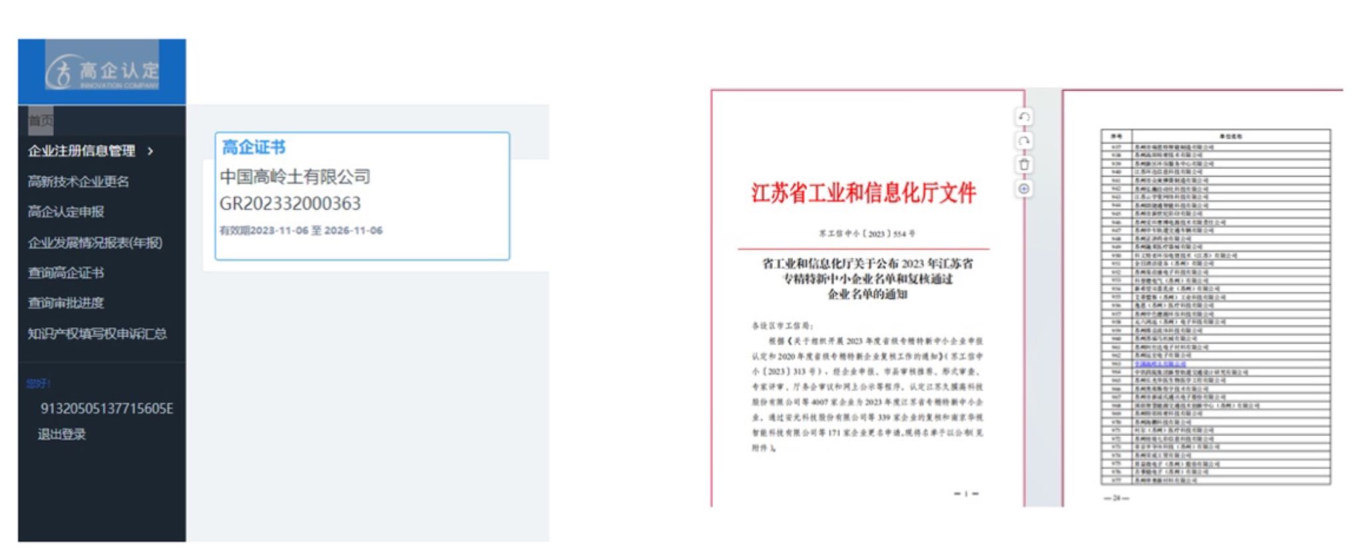Select 查询高企证书 in sidebar
This screenshot has width=1362, height=559.
point(66,273)
